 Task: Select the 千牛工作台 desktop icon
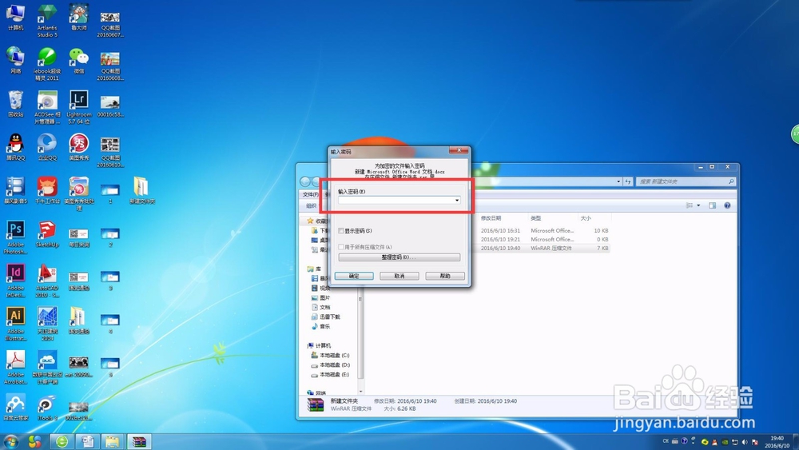[47, 190]
